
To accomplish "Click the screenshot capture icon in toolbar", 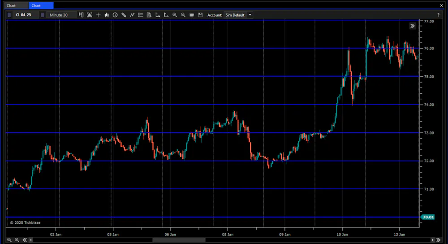I will click(x=90, y=15).
